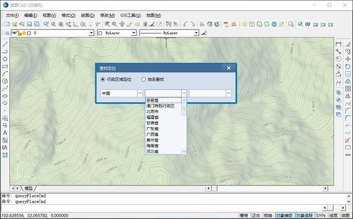Toggle the DYN status button
This screenshot has width=353, height=219.
coord(321,215)
